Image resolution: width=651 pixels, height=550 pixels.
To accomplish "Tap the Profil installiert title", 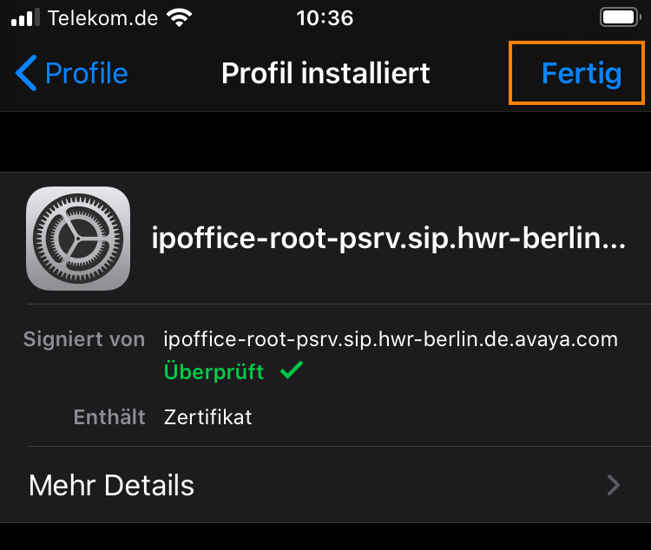I will coord(325,74).
